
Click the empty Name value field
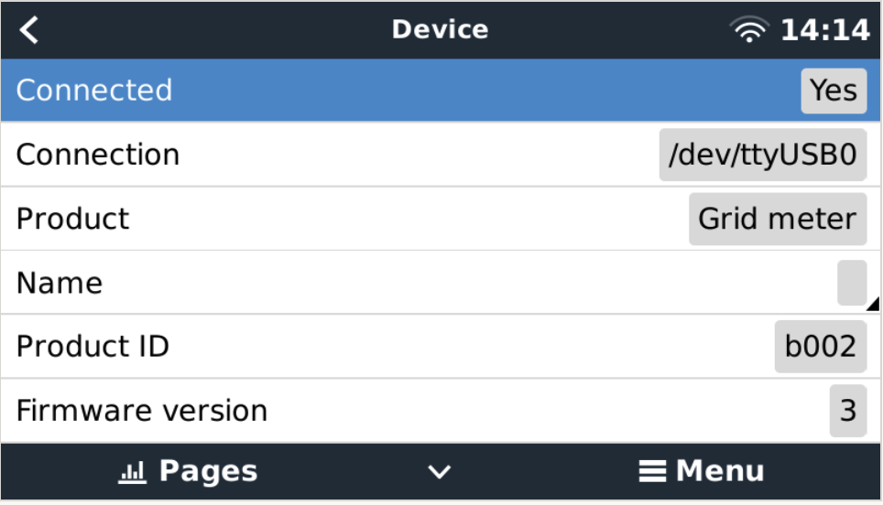(851, 283)
